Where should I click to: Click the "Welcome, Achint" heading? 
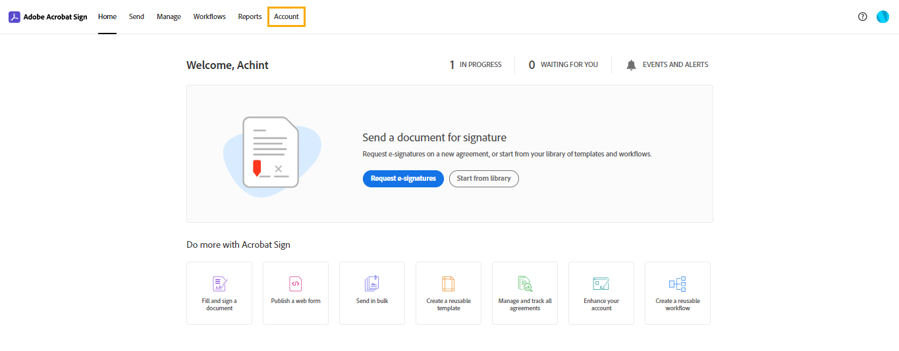point(227,65)
